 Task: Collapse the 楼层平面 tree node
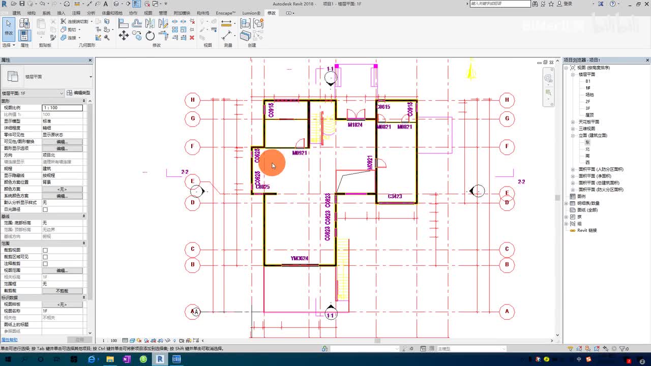tap(572, 74)
